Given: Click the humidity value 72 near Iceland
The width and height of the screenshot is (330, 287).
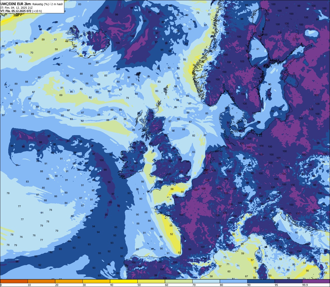Looking at the screenshot, I should pyautogui.click(x=55, y=39).
